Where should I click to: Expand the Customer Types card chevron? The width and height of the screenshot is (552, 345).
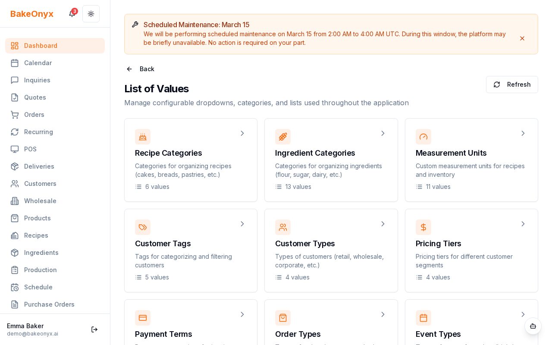click(x=383, y=224)
